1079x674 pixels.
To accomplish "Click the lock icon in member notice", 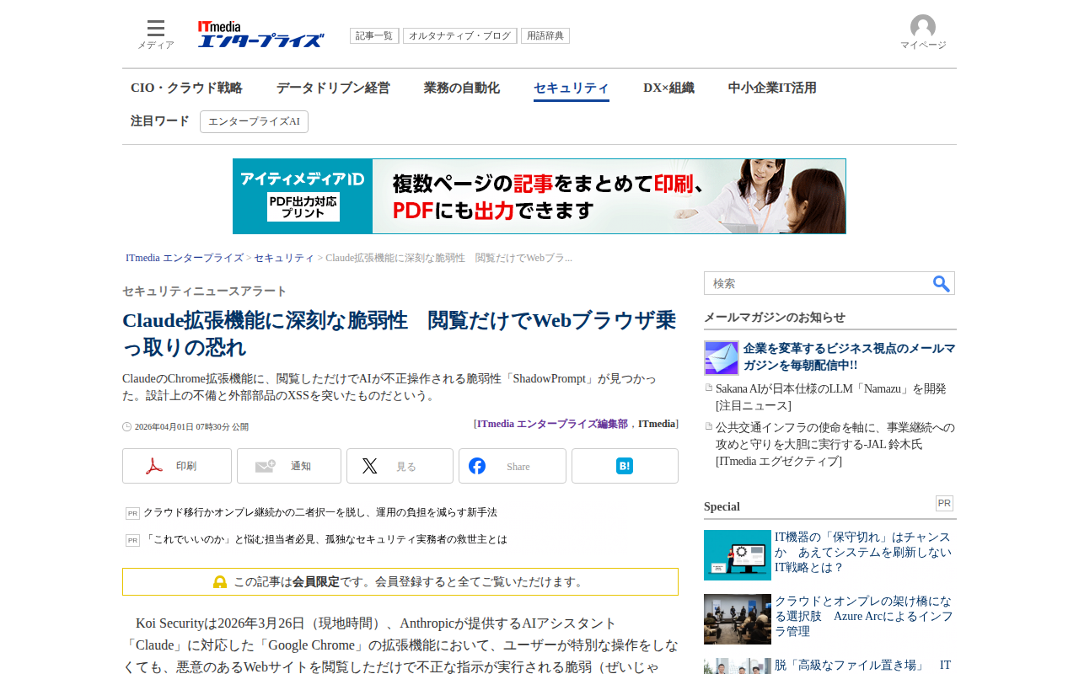I will pyautogui.click(x=220, y=582).
